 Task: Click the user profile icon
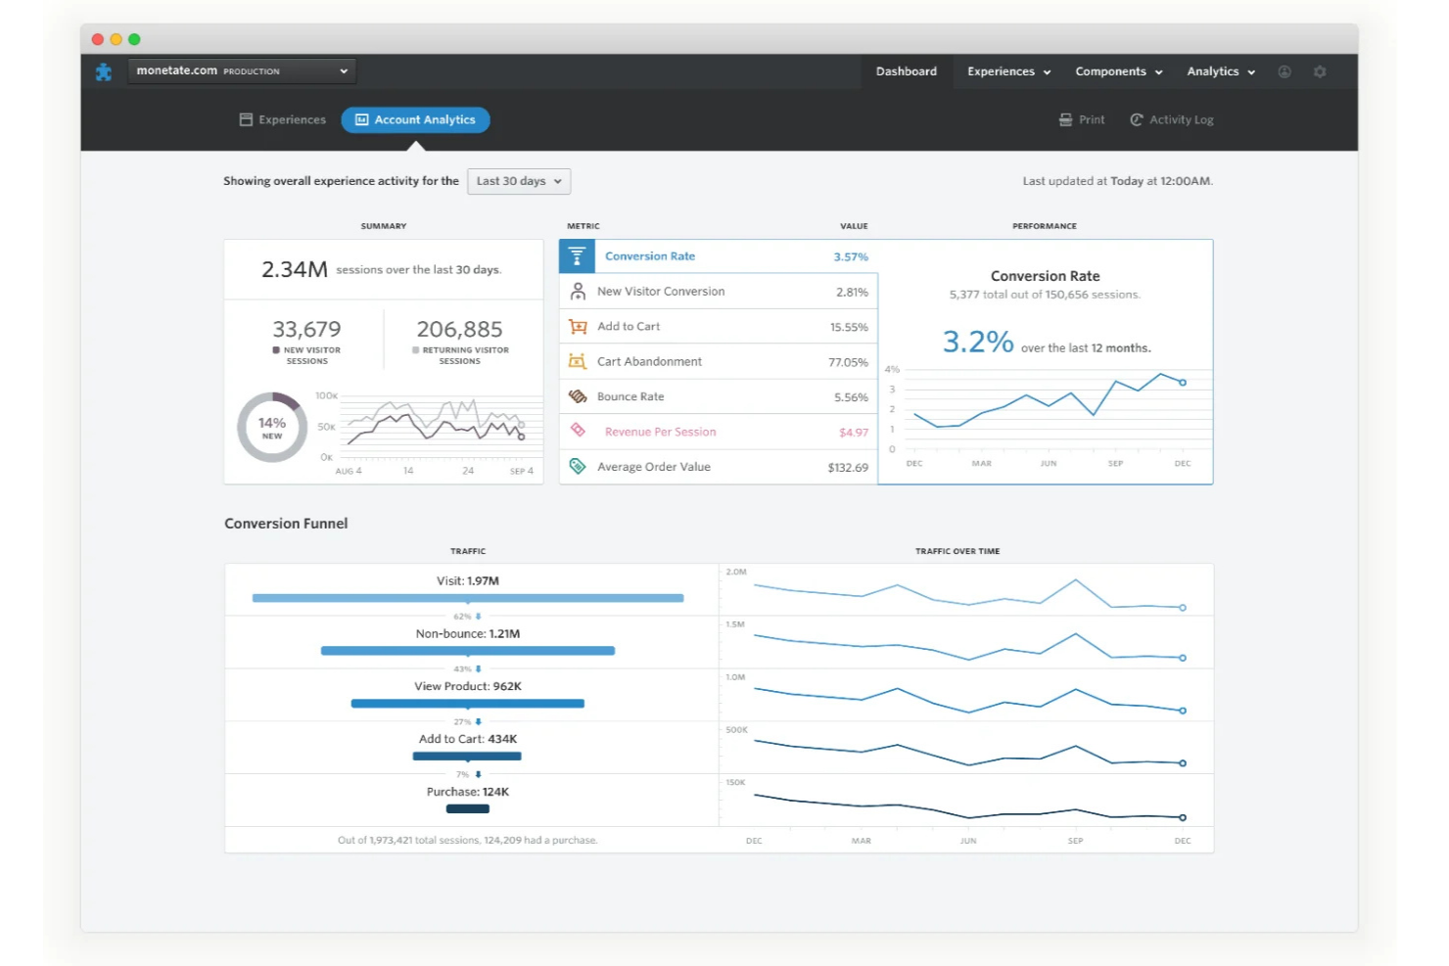coord(1284,70)
